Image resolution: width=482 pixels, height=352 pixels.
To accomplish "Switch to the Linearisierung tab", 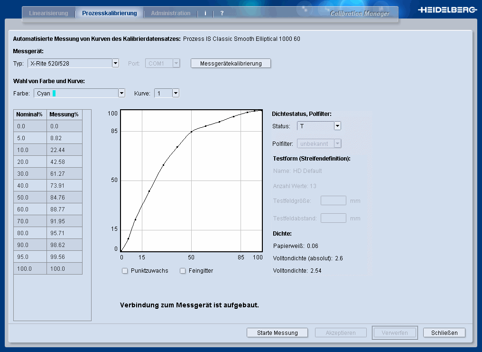I will point(48,13).
